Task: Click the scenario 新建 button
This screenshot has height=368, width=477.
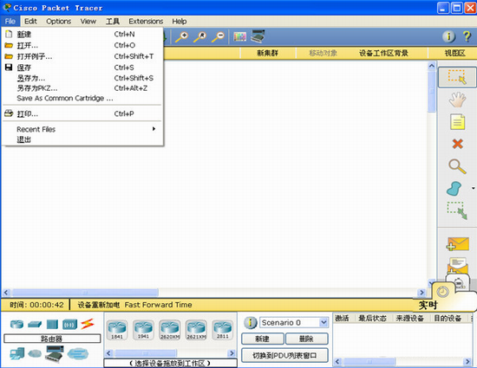Action: (263, 339)
